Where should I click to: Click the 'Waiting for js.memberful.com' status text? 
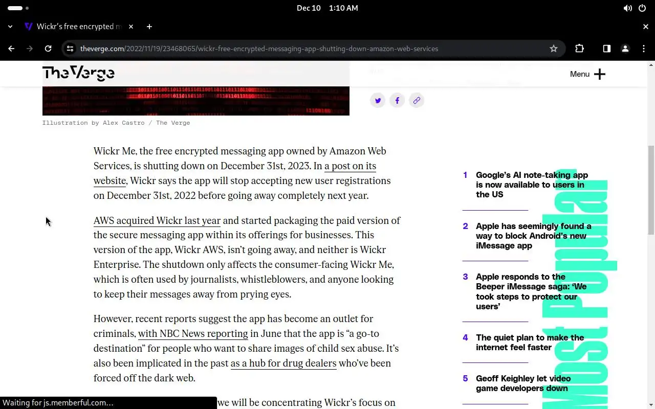coord(58,403)
